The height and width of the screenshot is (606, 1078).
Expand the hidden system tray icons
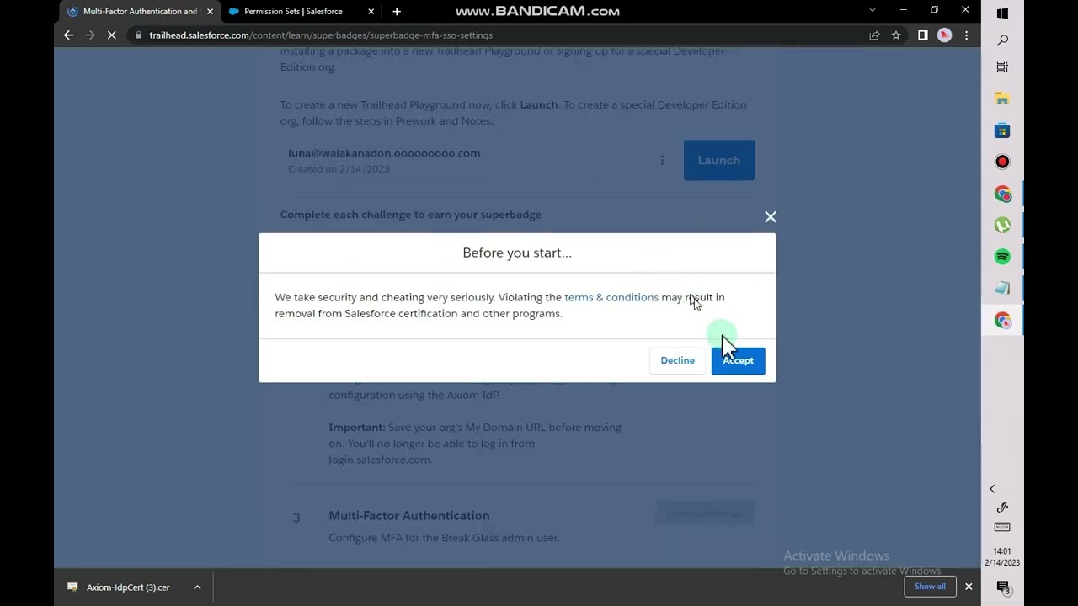coord(992,489)
